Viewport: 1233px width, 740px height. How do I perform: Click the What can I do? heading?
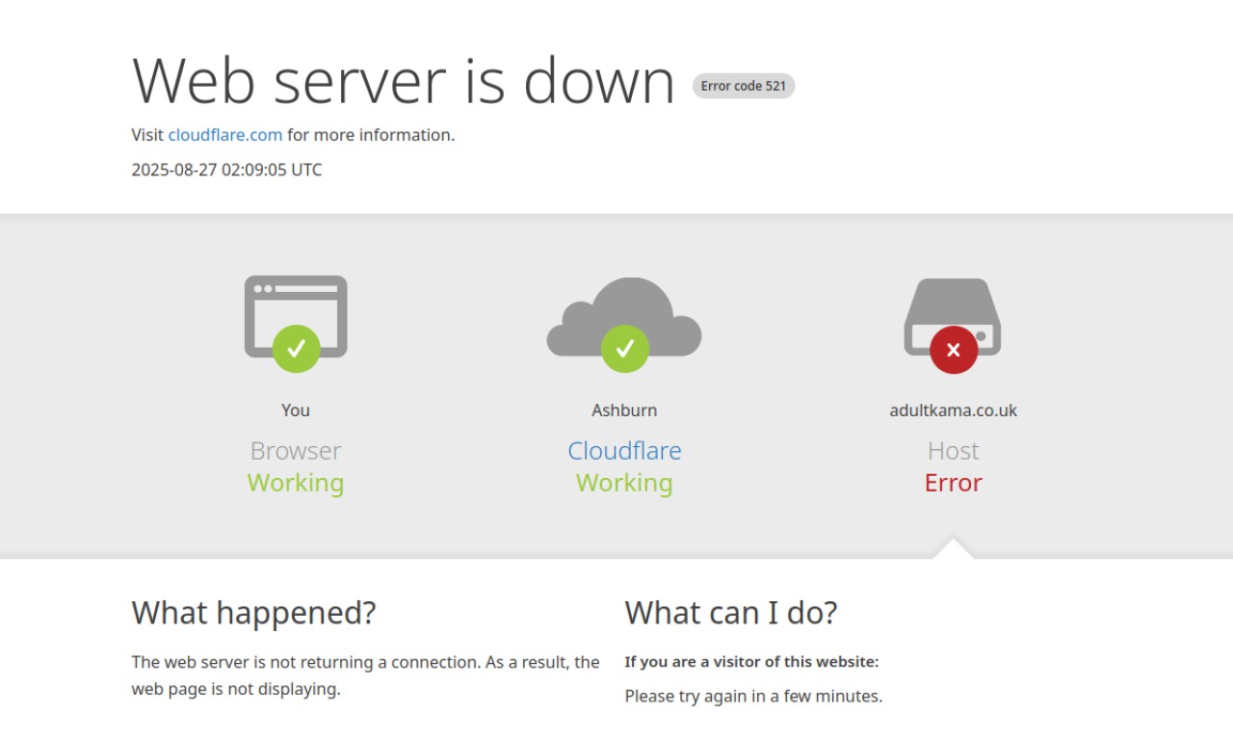pos(731,613)
